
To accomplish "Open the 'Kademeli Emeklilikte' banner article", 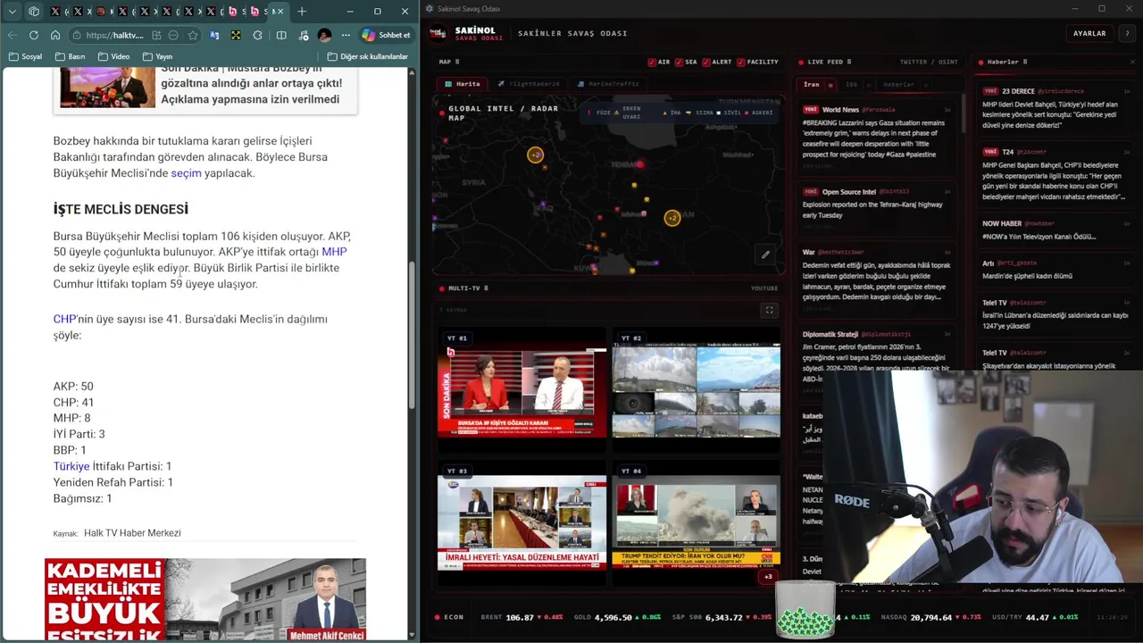I will pyautogui.click(x=205, y=599).
